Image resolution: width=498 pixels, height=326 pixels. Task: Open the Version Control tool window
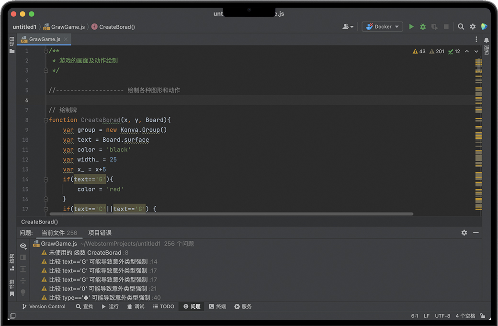43,306
